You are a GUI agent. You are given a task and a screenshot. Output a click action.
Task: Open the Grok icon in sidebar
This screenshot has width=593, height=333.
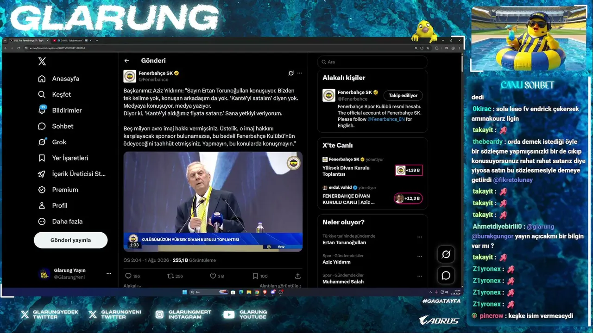pyautogui.click(x=42, y=142)
